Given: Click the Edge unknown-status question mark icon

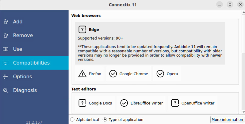Looking at the screenshot, I should tap(82, 30).
